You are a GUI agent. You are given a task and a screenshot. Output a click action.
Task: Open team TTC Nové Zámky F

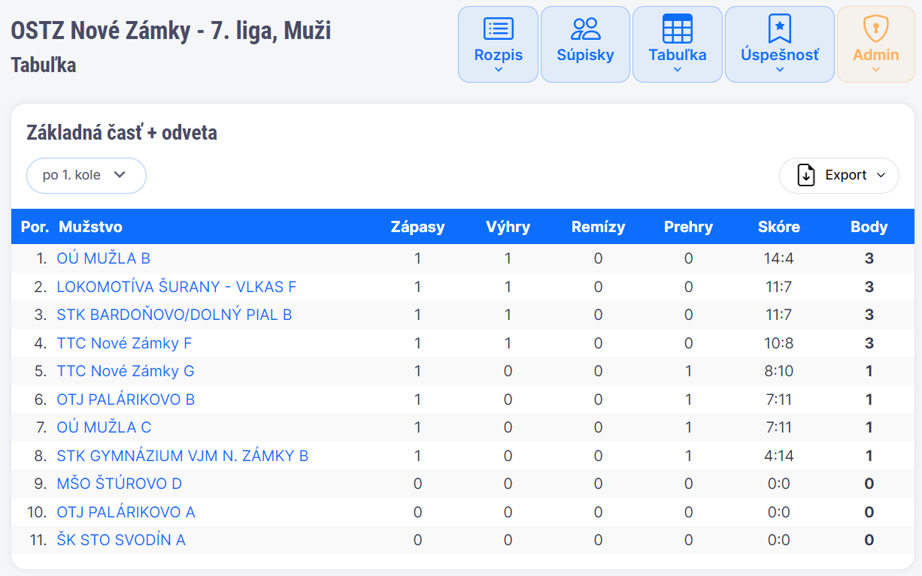(x=124, y=343)
